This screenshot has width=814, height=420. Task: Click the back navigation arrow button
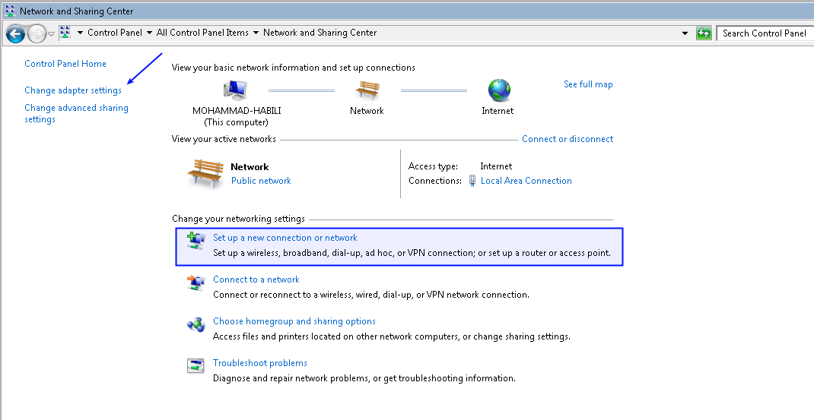click(x=15, y=33)
